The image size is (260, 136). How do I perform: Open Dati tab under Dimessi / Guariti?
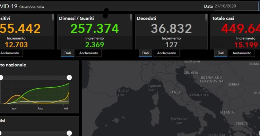coord(68,53)
